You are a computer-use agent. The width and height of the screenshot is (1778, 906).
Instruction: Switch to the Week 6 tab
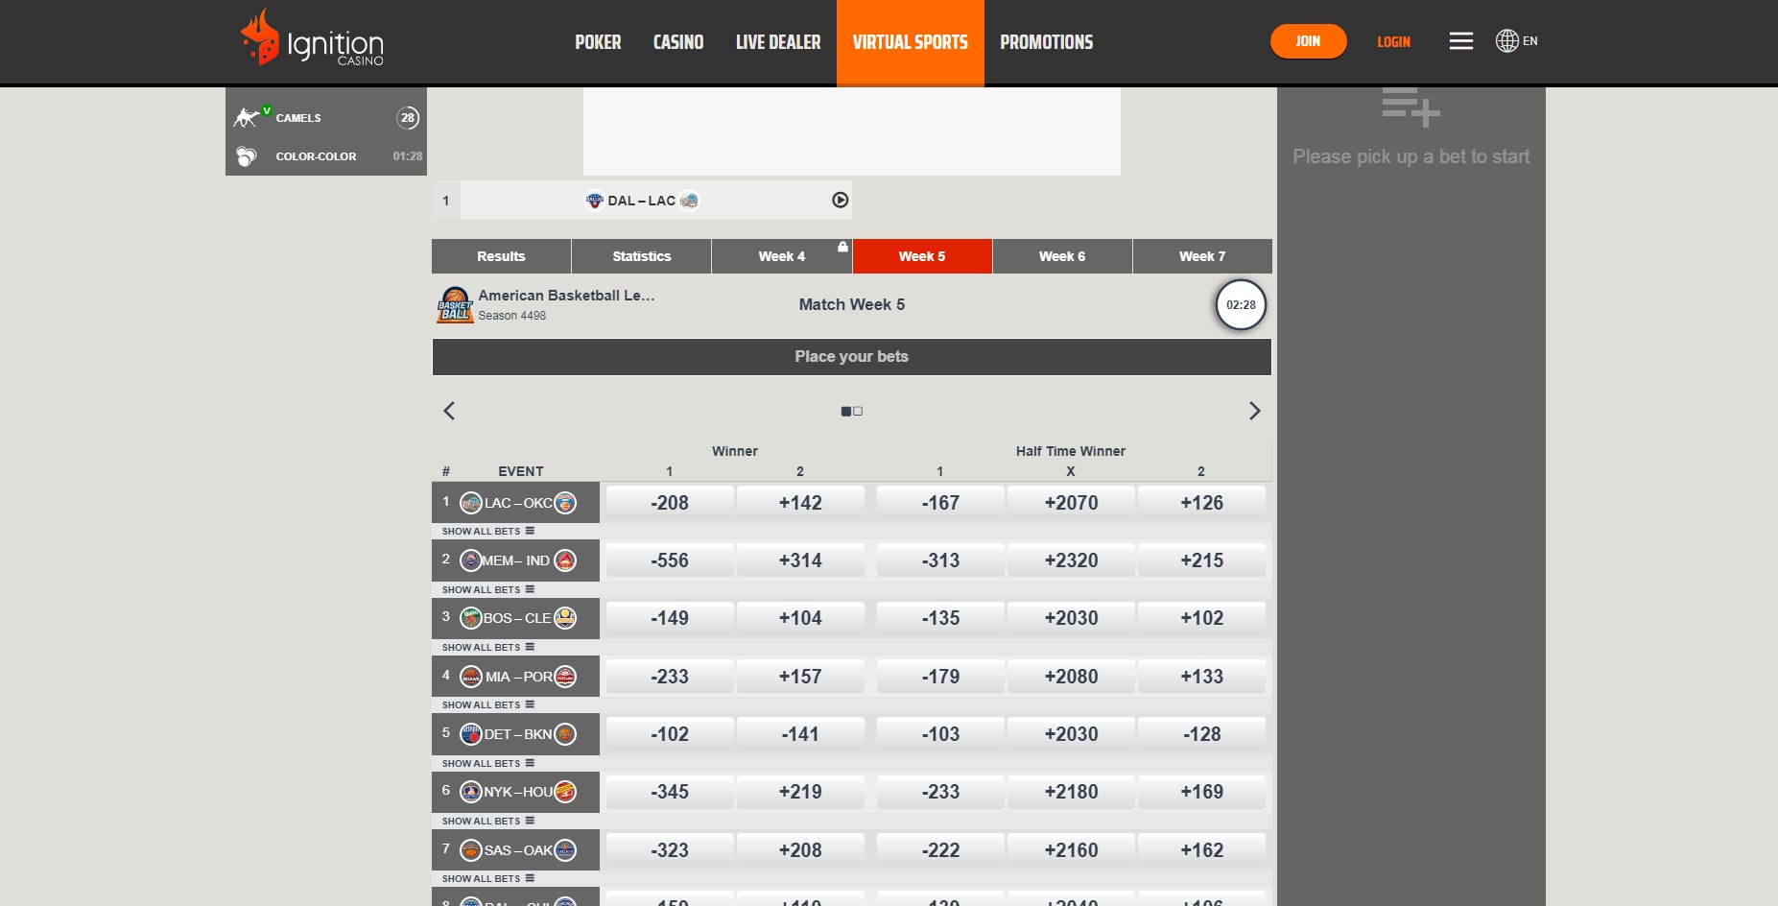[x=1062, y=256]
